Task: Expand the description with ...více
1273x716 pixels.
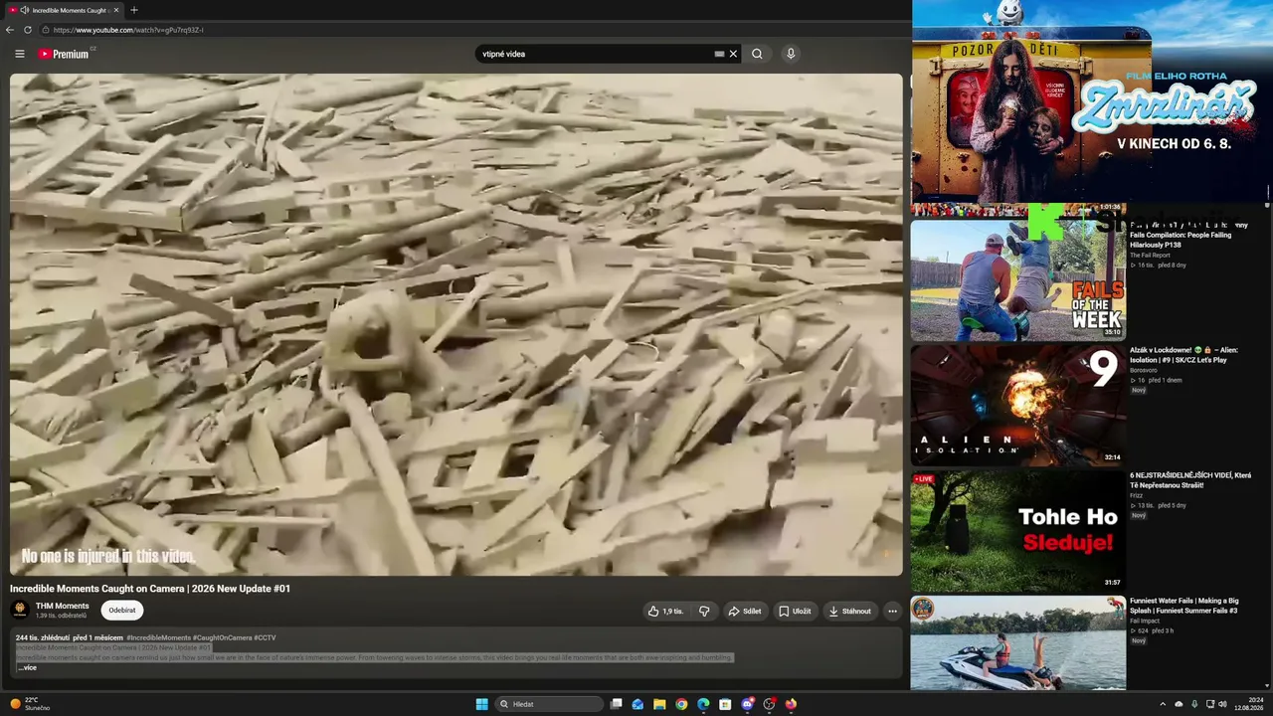Action: click(27, 667)
